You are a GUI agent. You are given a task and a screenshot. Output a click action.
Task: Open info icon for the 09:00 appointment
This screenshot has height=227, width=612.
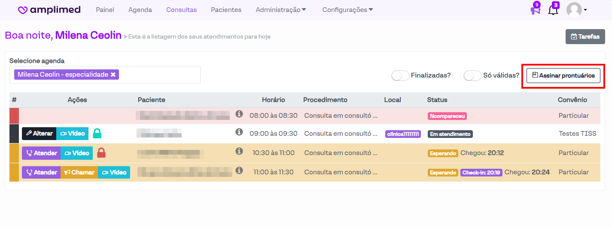[239, 132]
